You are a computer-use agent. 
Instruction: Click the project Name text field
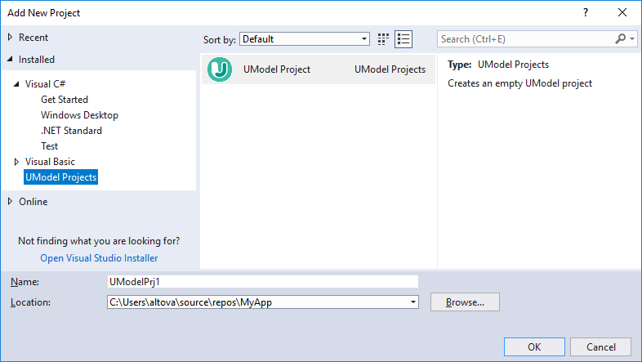[262, 281]
